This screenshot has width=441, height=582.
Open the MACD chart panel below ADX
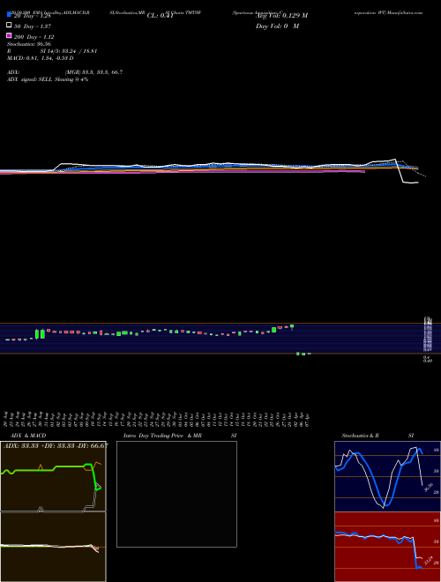[x=53, y=547]
